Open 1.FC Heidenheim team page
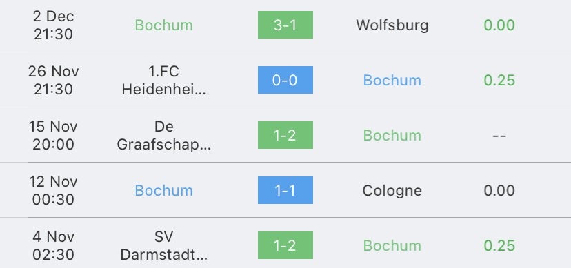 [163, 81]
